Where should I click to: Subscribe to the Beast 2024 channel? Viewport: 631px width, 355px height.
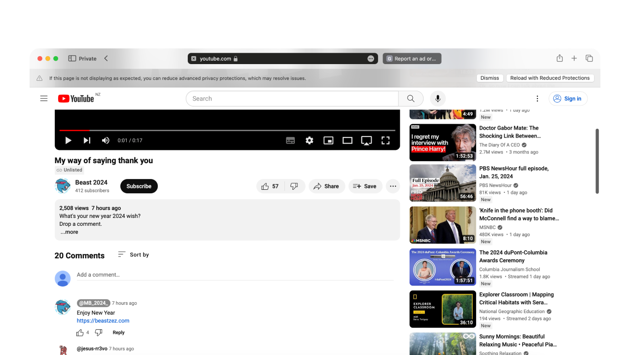click(x=139, y=186)
